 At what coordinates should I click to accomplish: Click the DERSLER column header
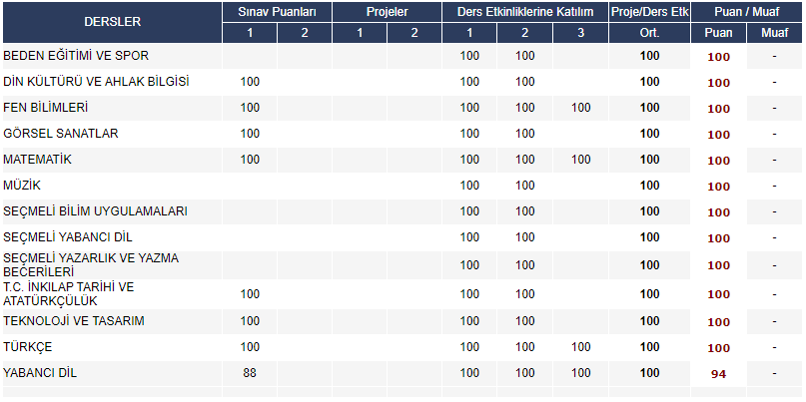[x=111, y=22]
